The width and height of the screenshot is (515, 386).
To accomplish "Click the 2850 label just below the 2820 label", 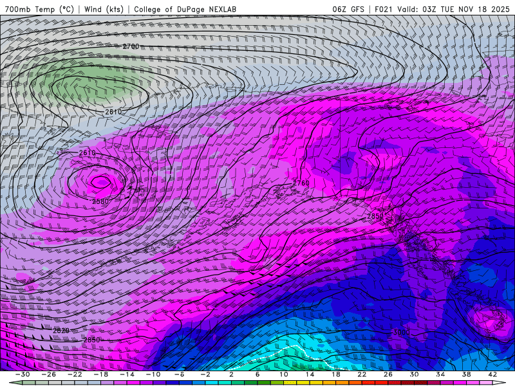I will coord(91,340).
